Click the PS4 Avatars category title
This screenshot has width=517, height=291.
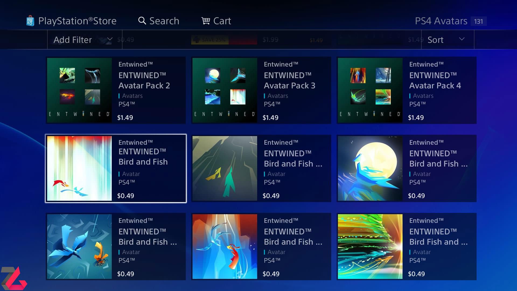click(x=441, y=21)
